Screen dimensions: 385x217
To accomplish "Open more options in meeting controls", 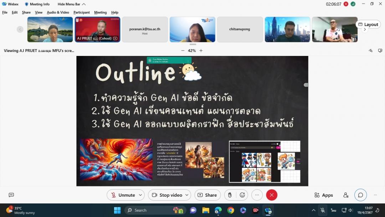I will [257, 195].
